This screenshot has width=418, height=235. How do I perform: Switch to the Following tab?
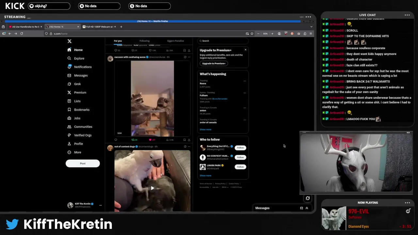[x=144, y=41]
